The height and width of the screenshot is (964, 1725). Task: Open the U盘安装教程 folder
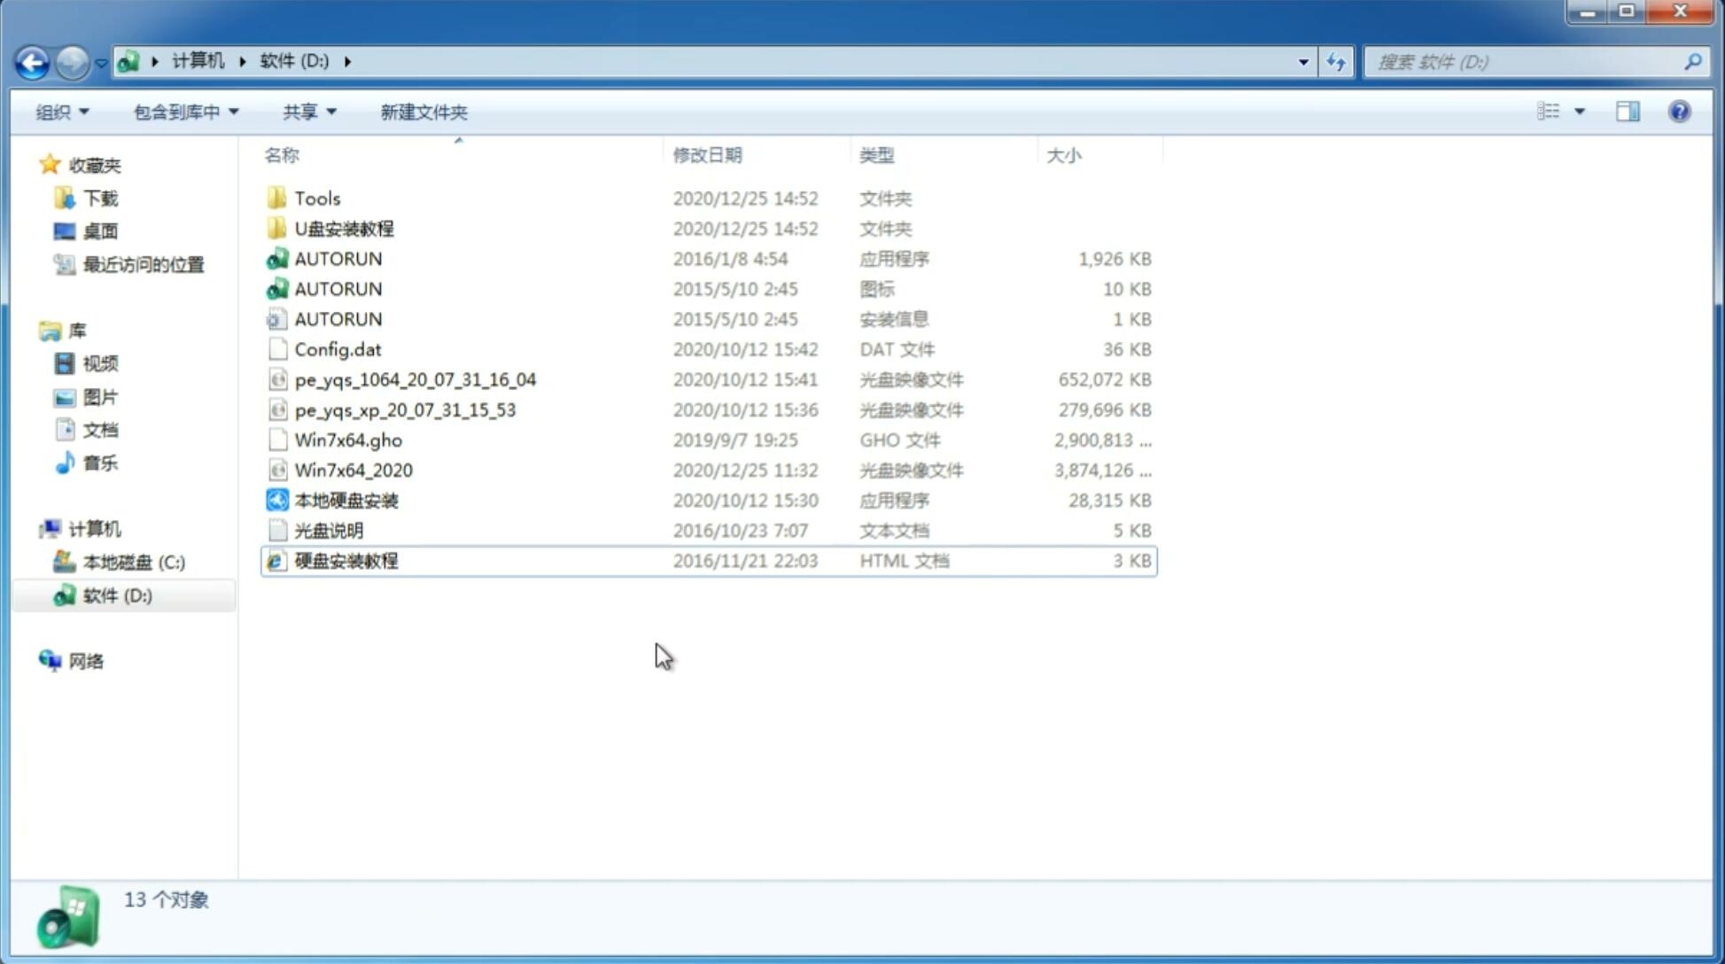point(345,229)
